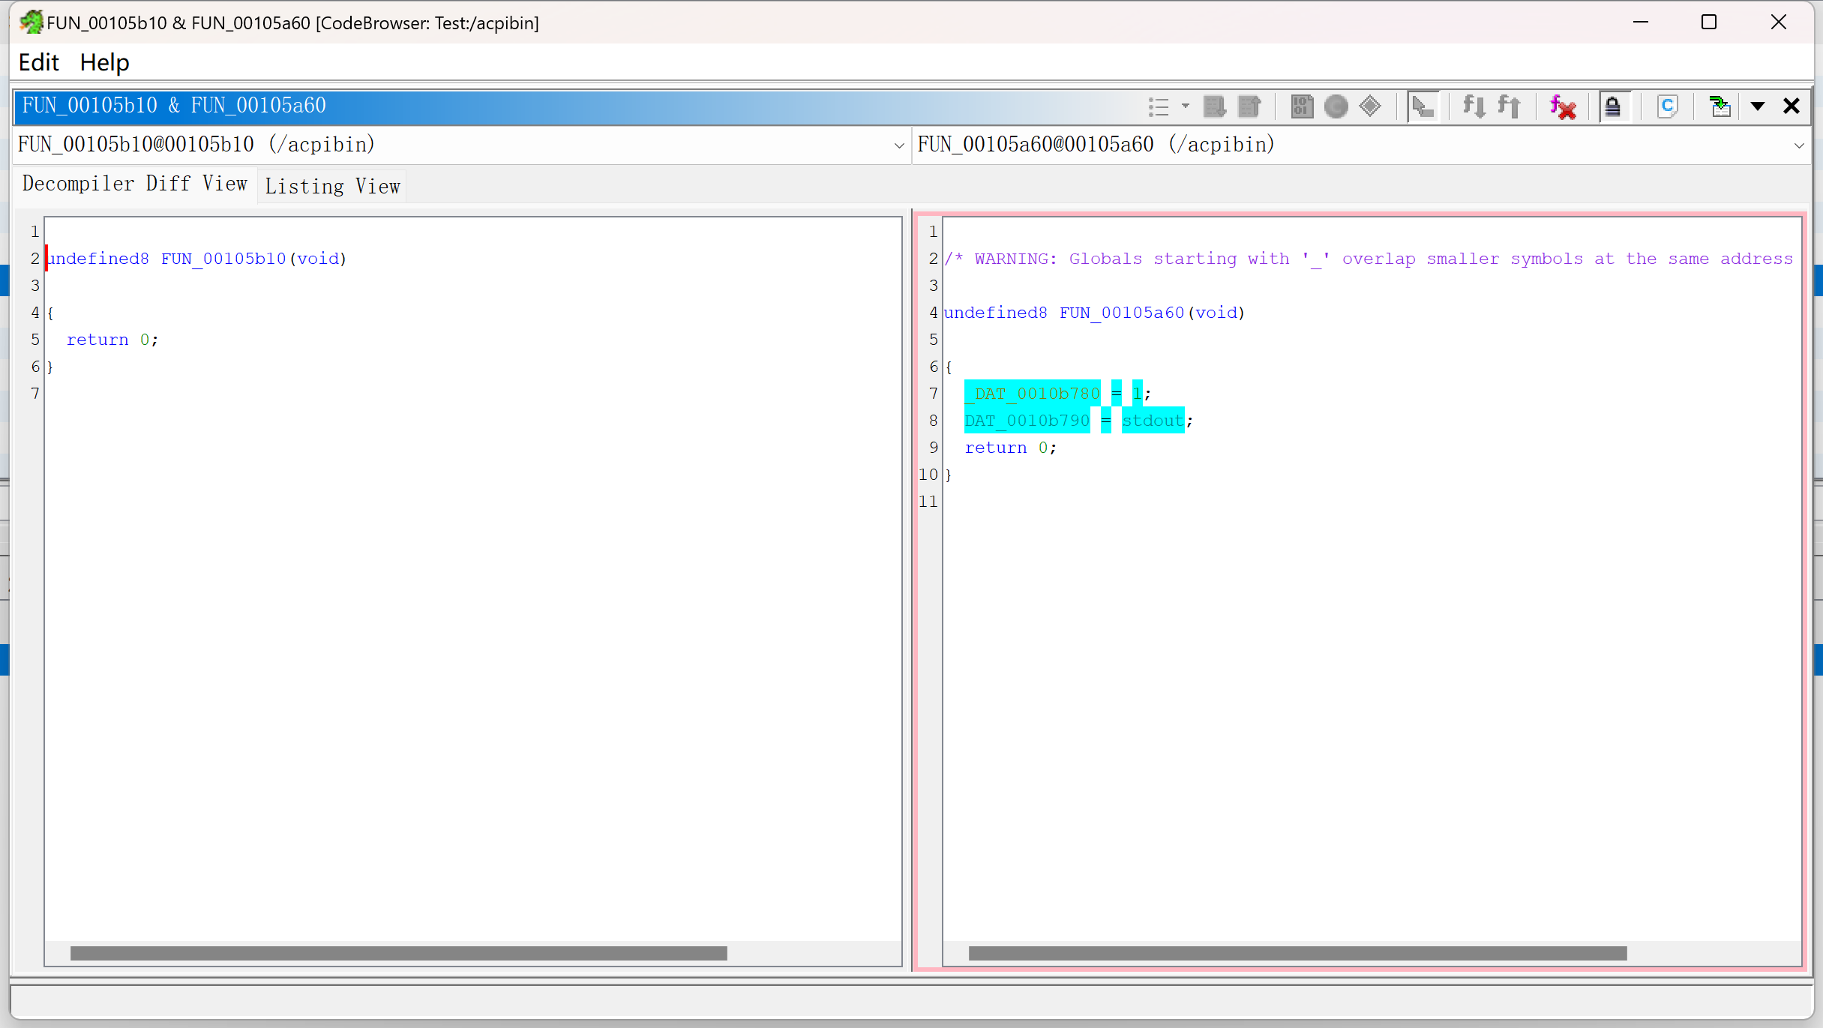Click the diff list options icon
The height and width of the screenshot is (1028, 1823).
[1159, 106]
